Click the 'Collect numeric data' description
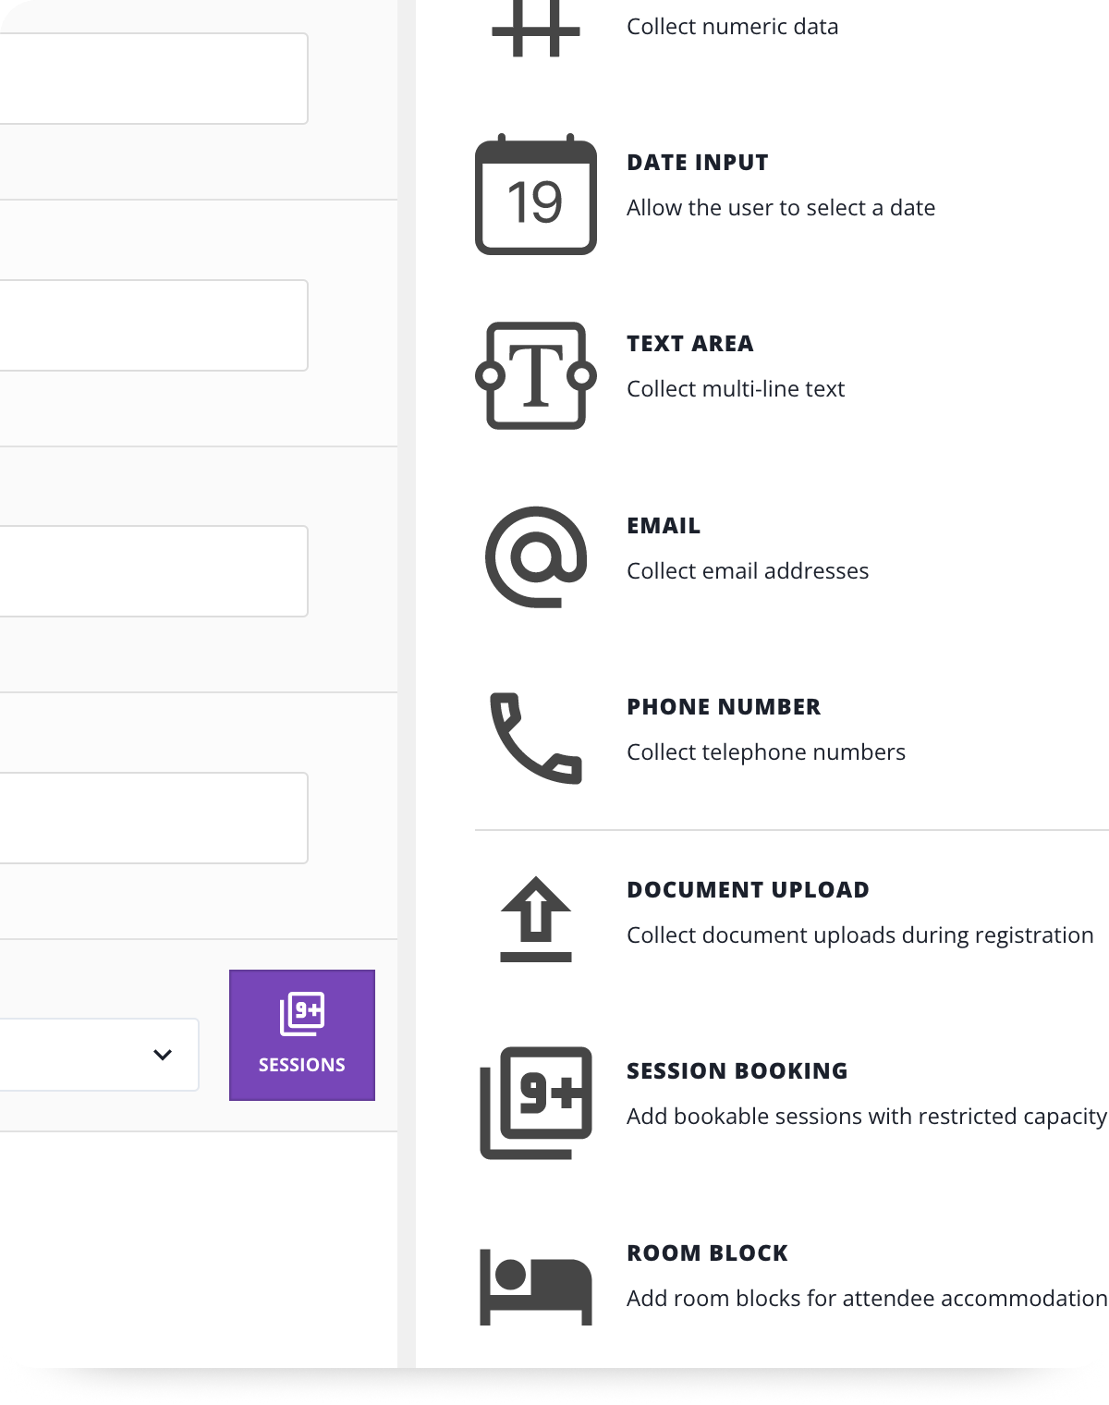Image resolution: width=1109 pixels, height=1405 pixels. tap(733, 27)
